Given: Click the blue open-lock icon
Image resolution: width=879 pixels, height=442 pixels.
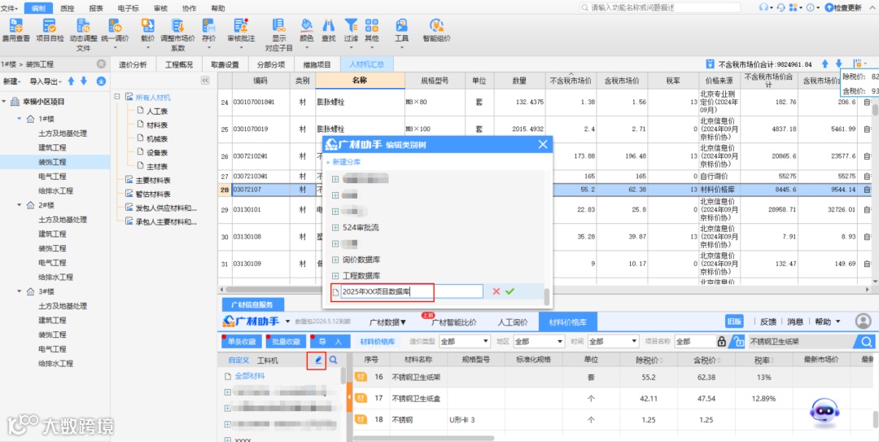Looking at the screenshot, I should coord(739,341).
